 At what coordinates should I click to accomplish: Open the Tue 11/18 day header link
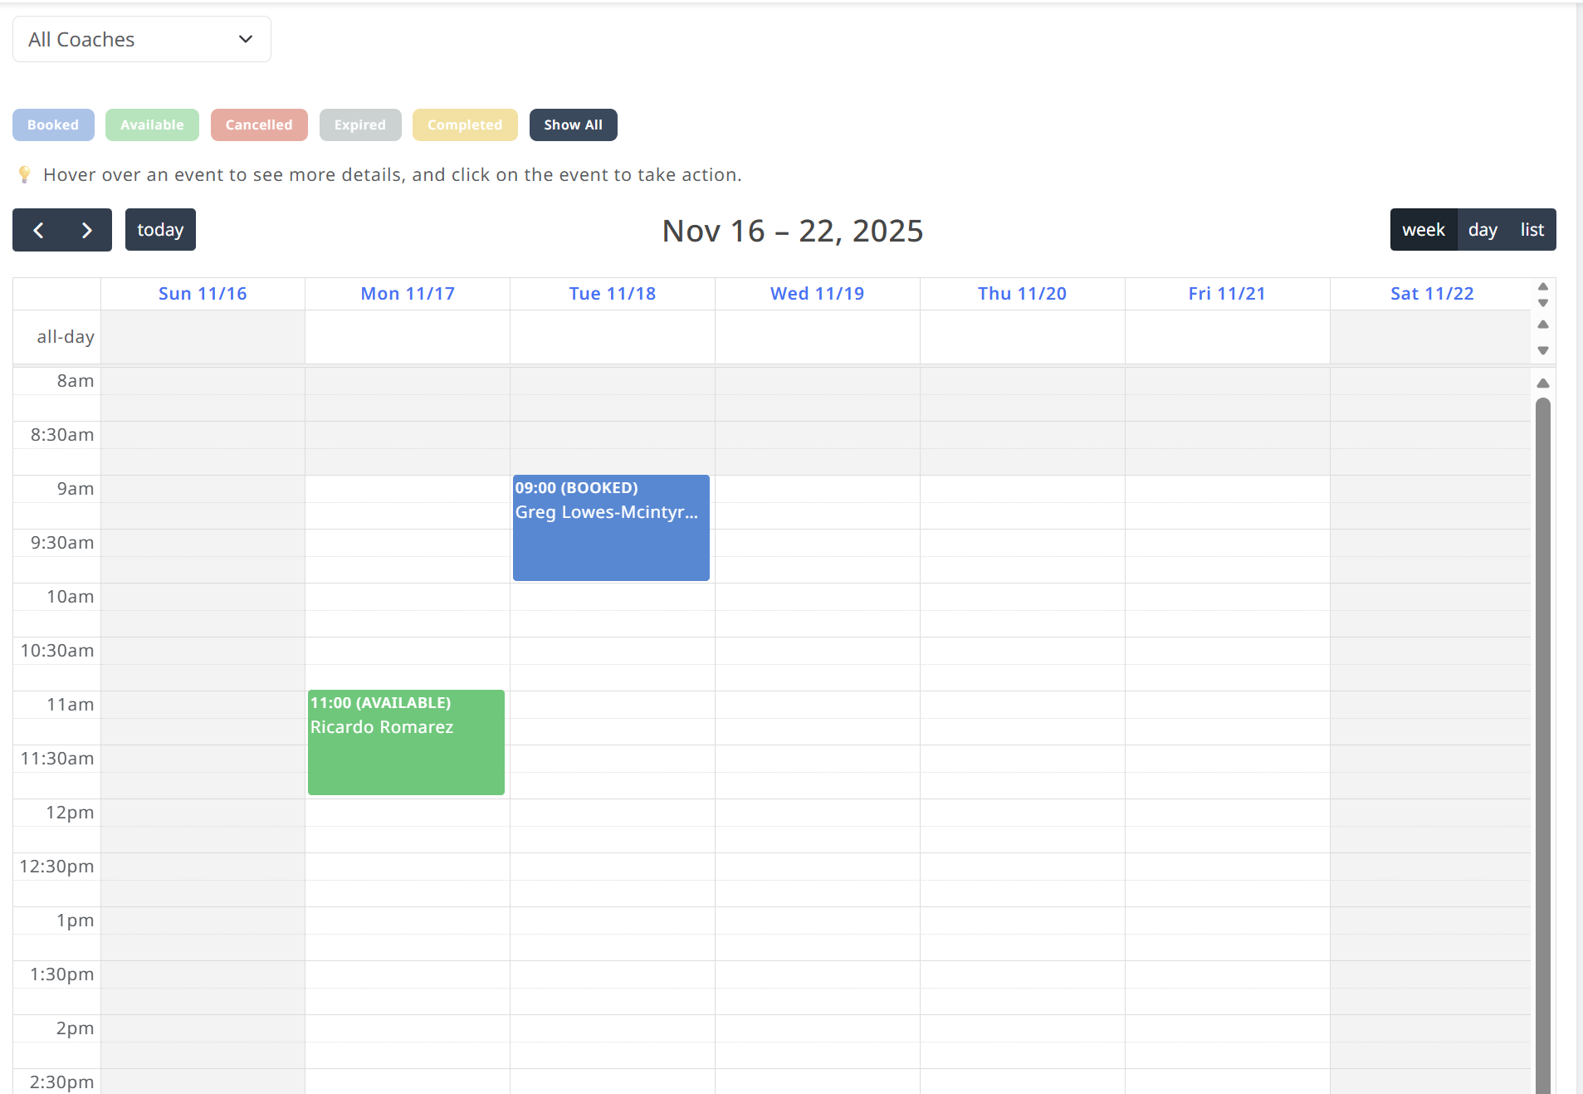click(x=613, y=294)
